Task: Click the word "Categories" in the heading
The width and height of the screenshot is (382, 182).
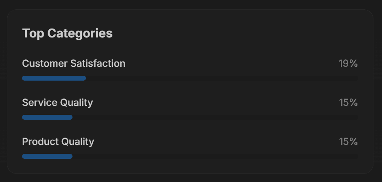Action: click(80, 33)
